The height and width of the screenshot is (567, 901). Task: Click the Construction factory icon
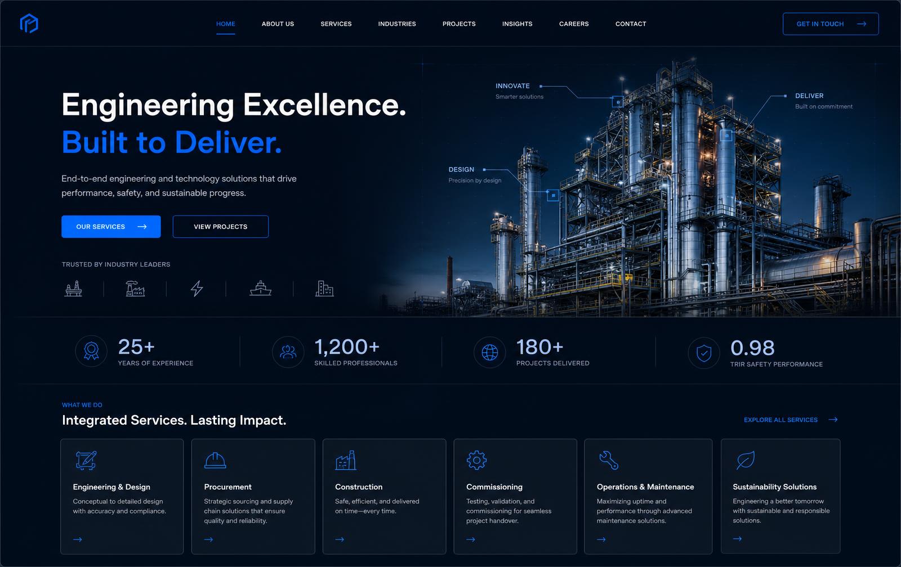(346, 460)
